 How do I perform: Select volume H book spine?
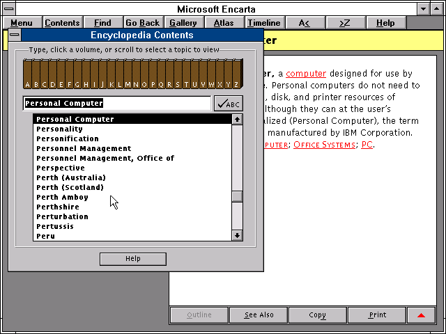click(x=86, y=74)
